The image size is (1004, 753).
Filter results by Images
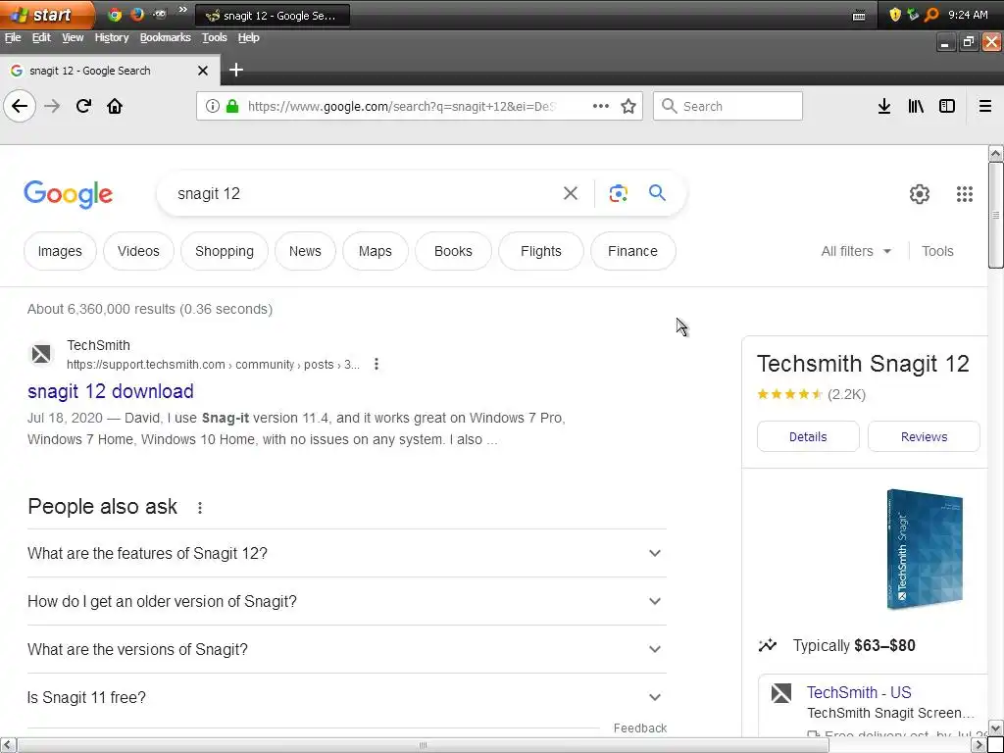(60, 251)
